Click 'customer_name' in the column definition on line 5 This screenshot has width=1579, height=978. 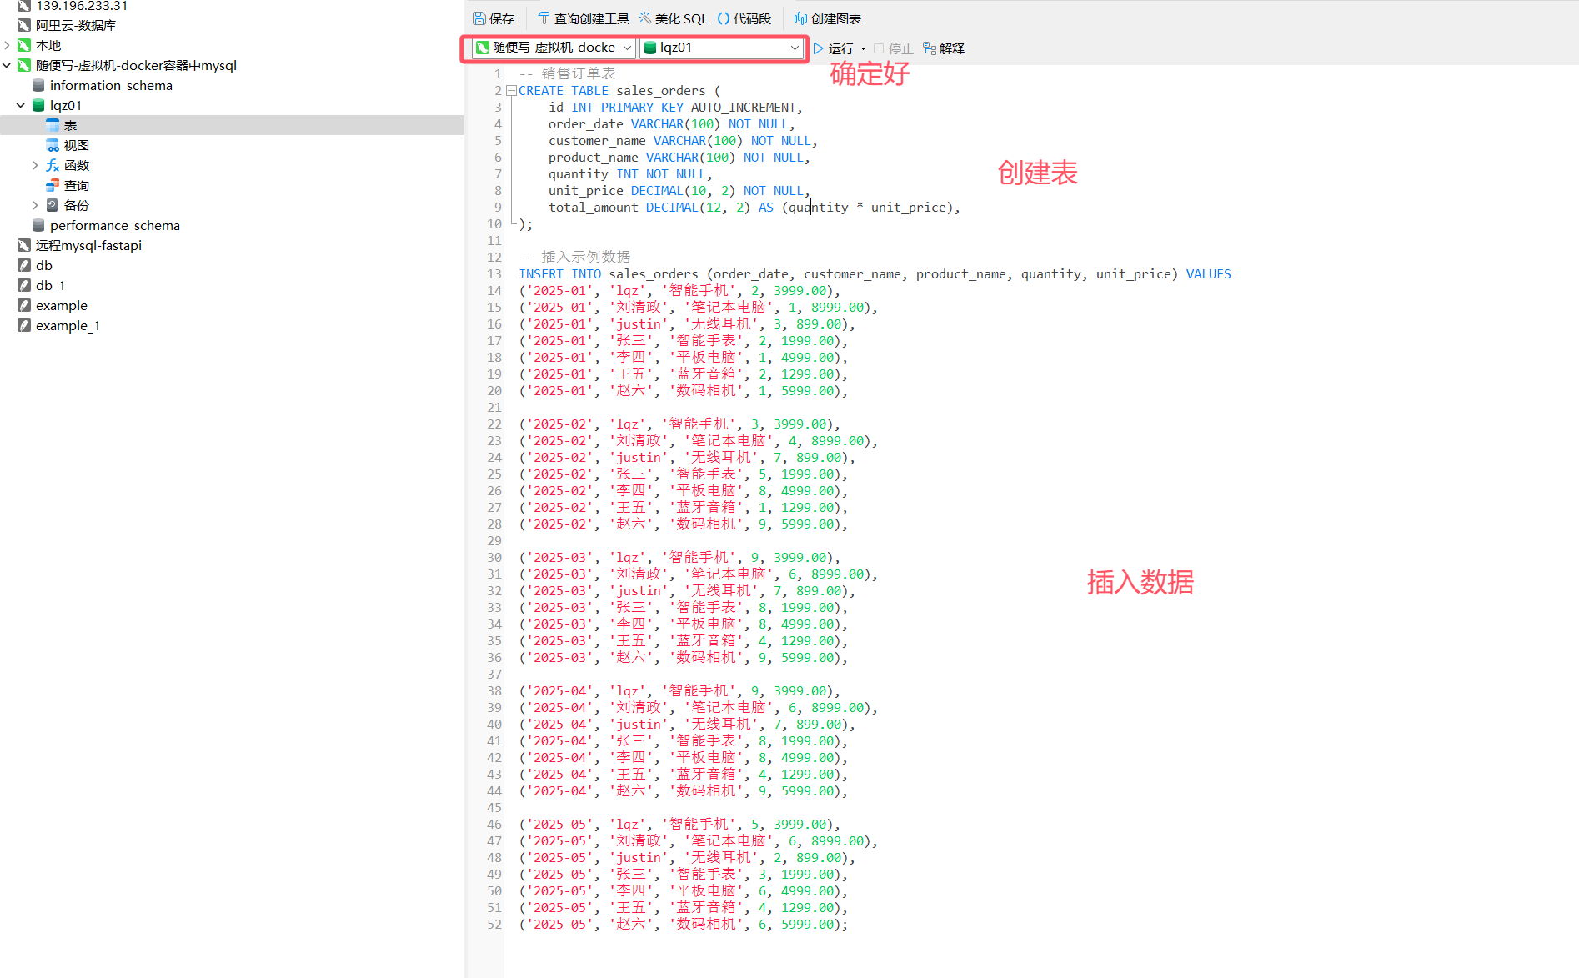[597, 140]
